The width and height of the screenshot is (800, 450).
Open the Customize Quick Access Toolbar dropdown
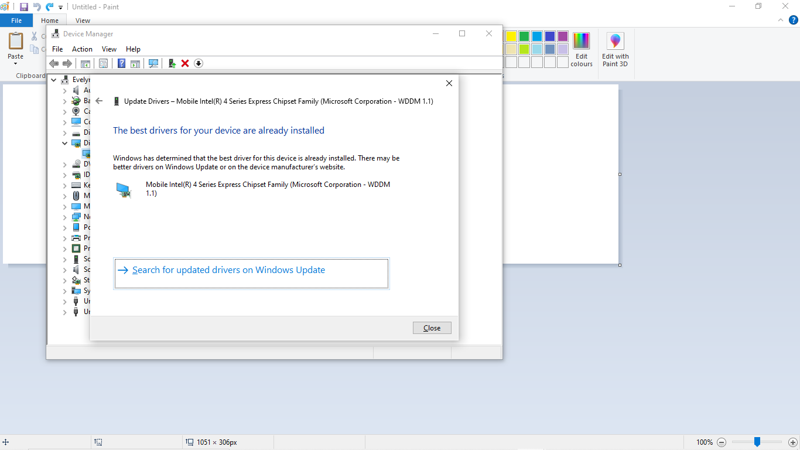point(60,8)
